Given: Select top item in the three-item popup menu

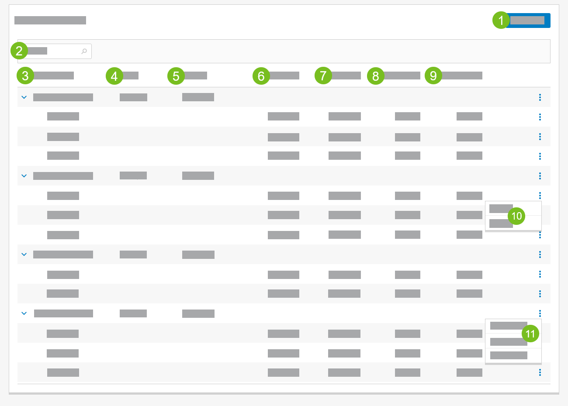Looking at the screenshot, I should point(509,326).
